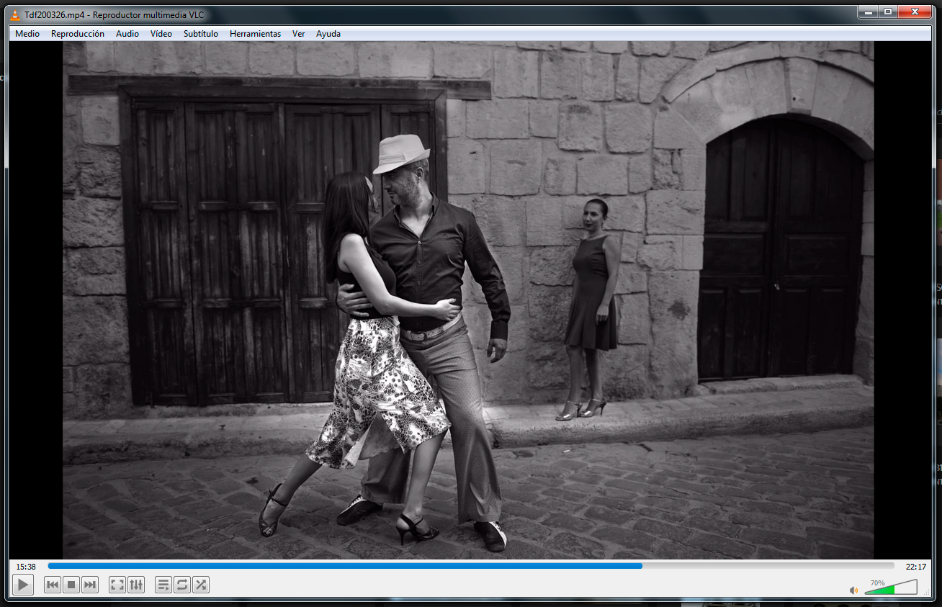Open the playlist view

[x=163, y=585]
